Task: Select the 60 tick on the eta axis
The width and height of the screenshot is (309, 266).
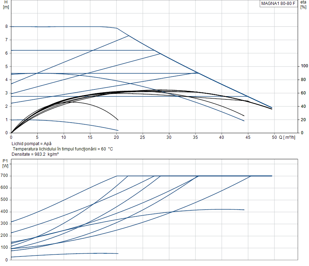Action: [303, 93]
